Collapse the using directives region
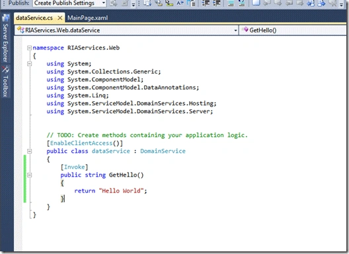Viewport: 349px width, 254px height. point(29,64)
